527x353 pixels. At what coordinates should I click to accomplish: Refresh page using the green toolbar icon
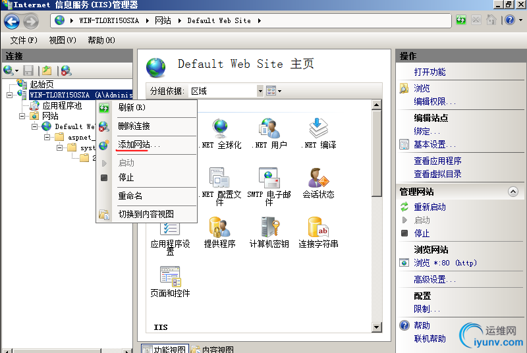461,20
